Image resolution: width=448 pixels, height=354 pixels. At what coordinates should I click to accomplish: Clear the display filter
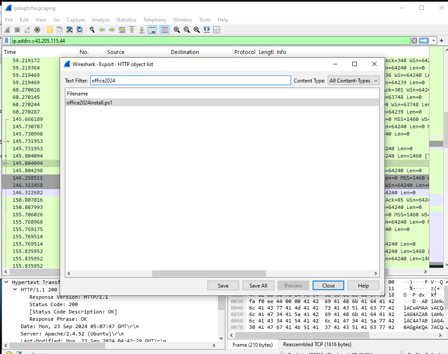(x=414, y=41)
